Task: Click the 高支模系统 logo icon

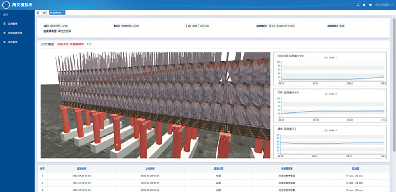Action: [x=6, y=5]
